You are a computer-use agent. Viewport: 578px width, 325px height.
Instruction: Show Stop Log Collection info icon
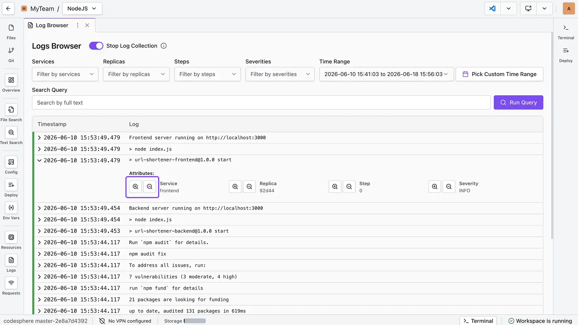(x=164, y=46)
